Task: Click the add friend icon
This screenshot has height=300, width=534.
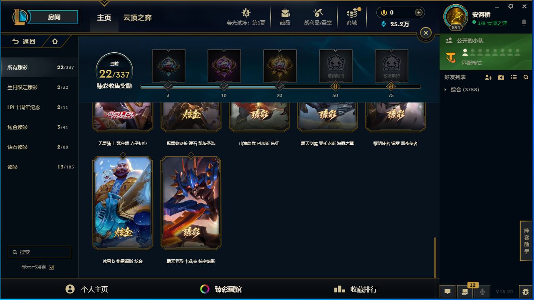Action: pos(488,77)
